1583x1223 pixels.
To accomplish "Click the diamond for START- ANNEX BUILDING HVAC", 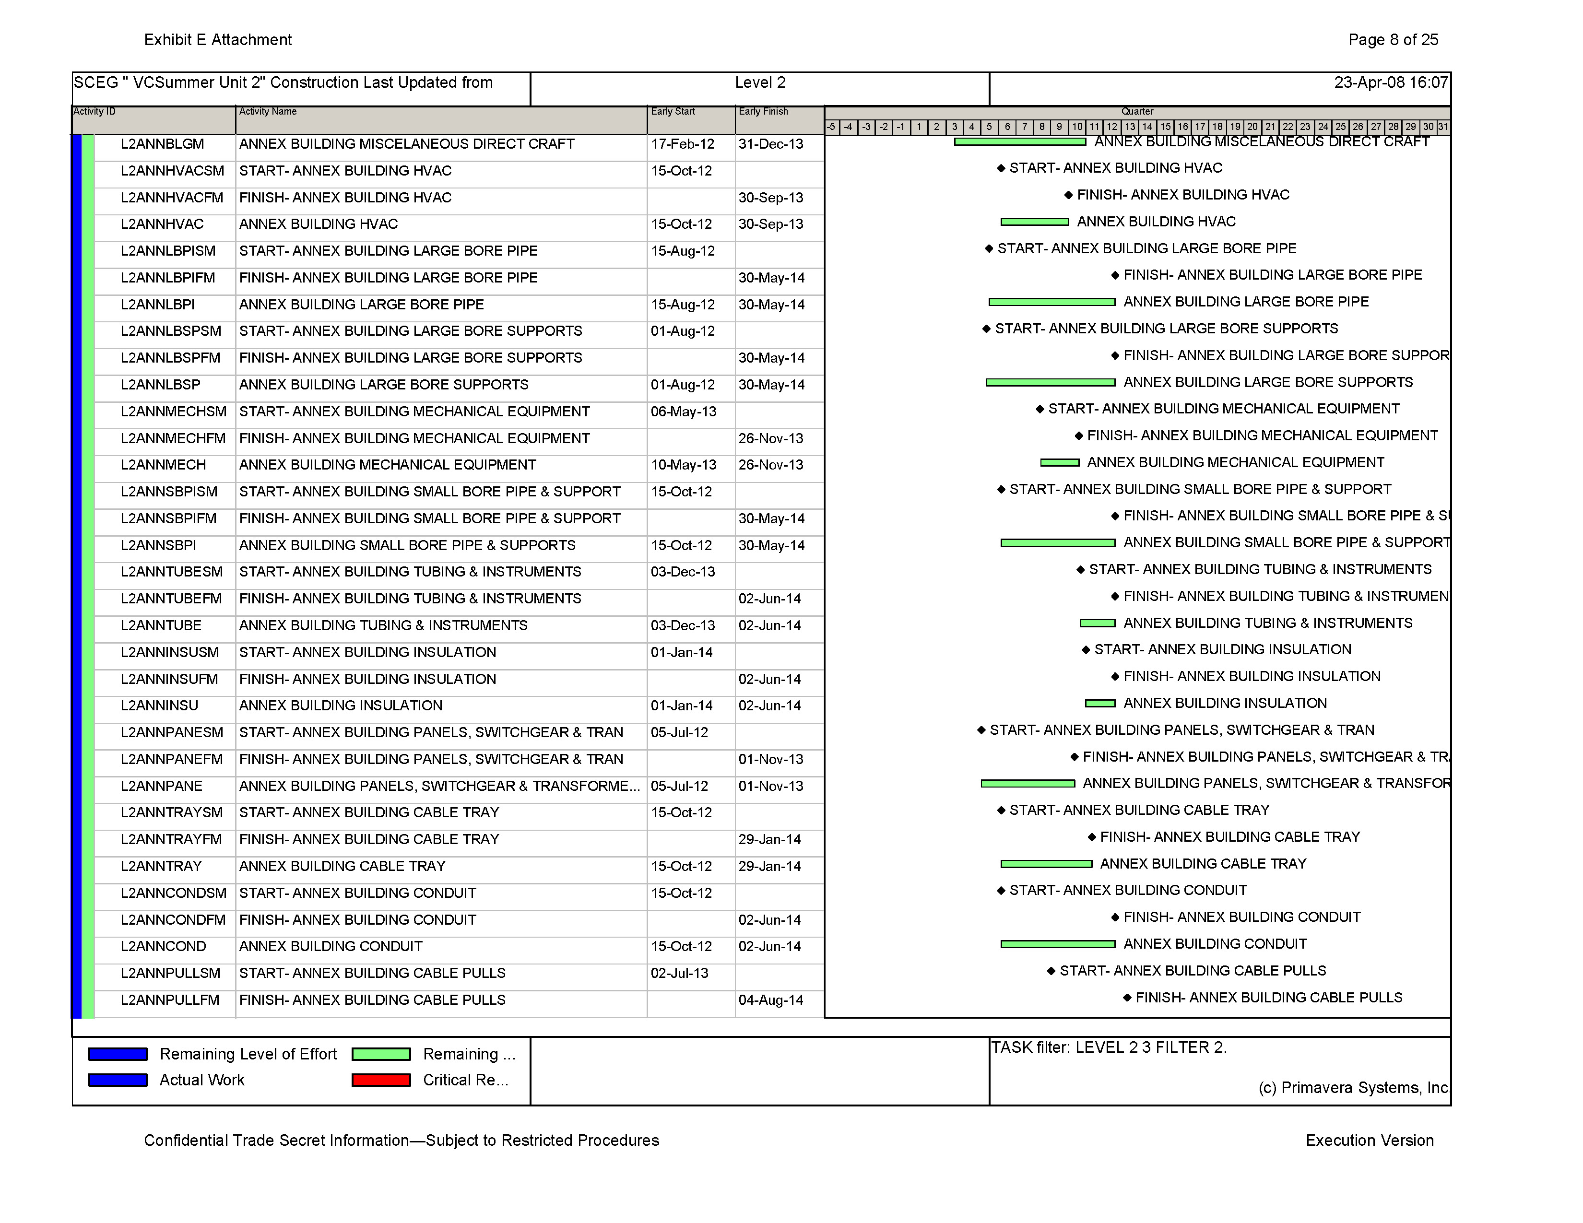I will [x=1001, y=168].
